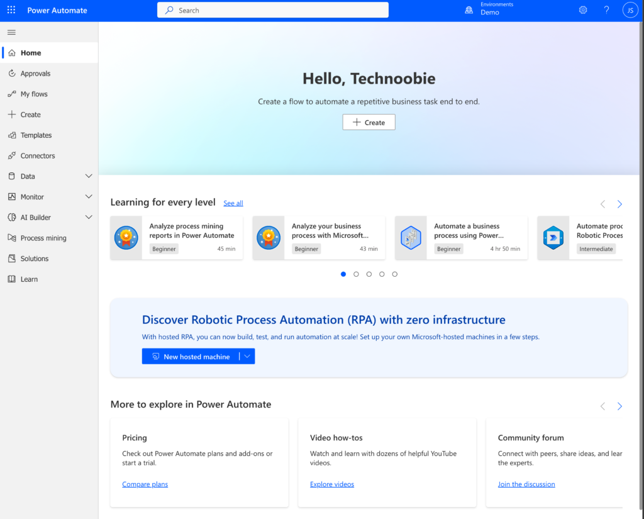The height and width of the screenshot is (519, 644).
Task: Click the hosted machine icon on blue button
Action: 156,356
